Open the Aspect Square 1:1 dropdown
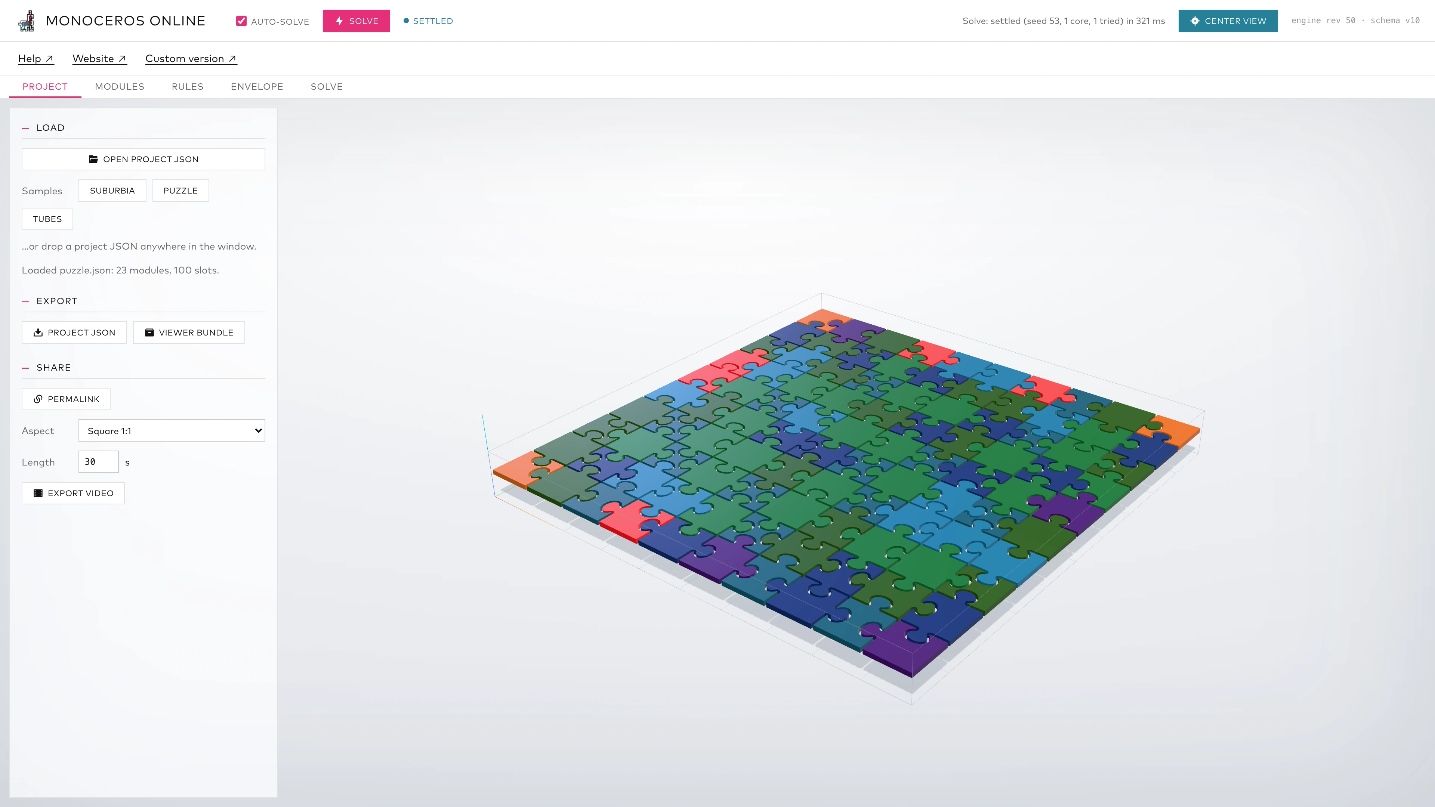Image resolution: width=1435 pixels, height=807 pixels. tap(172, 430)
